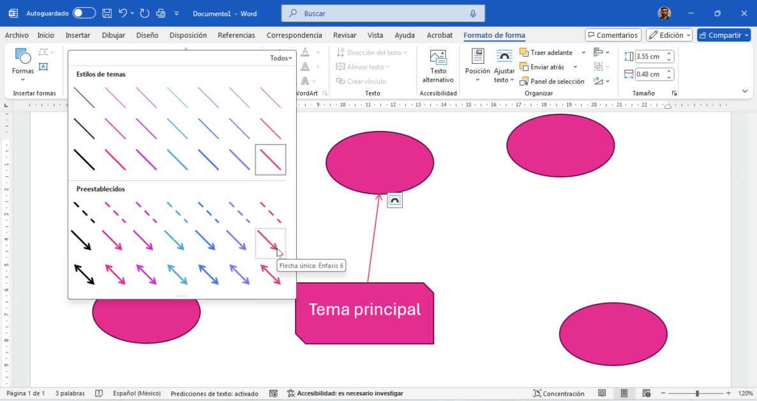Click the Undo arrow icon

pos(123,13)
